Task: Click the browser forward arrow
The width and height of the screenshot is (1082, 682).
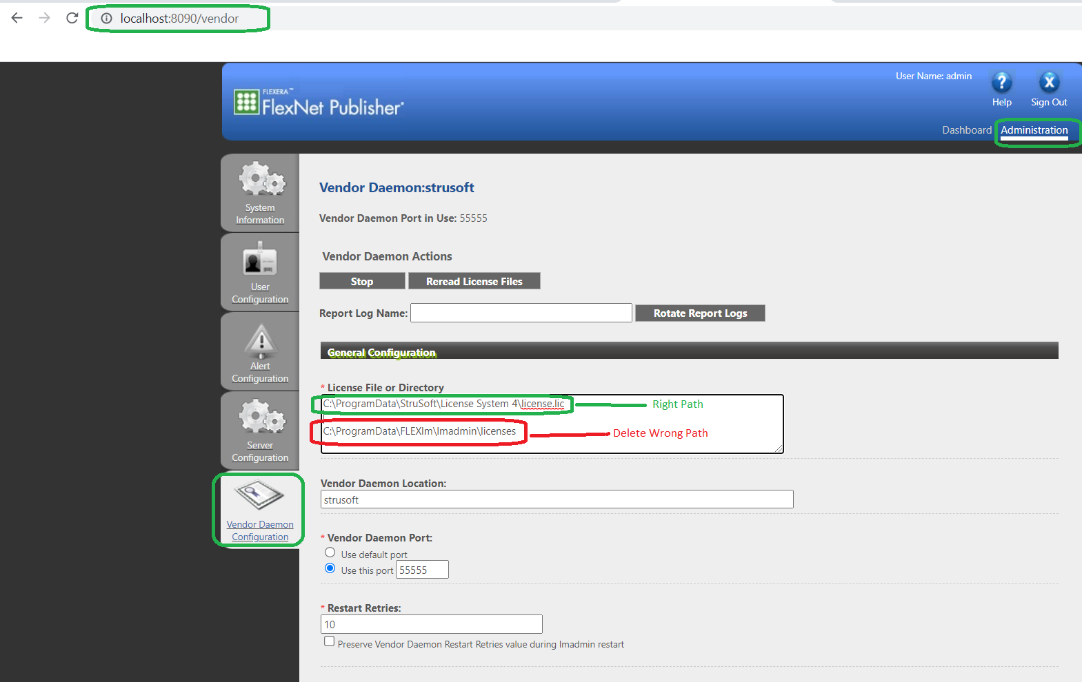Action: tap(45, 18)
